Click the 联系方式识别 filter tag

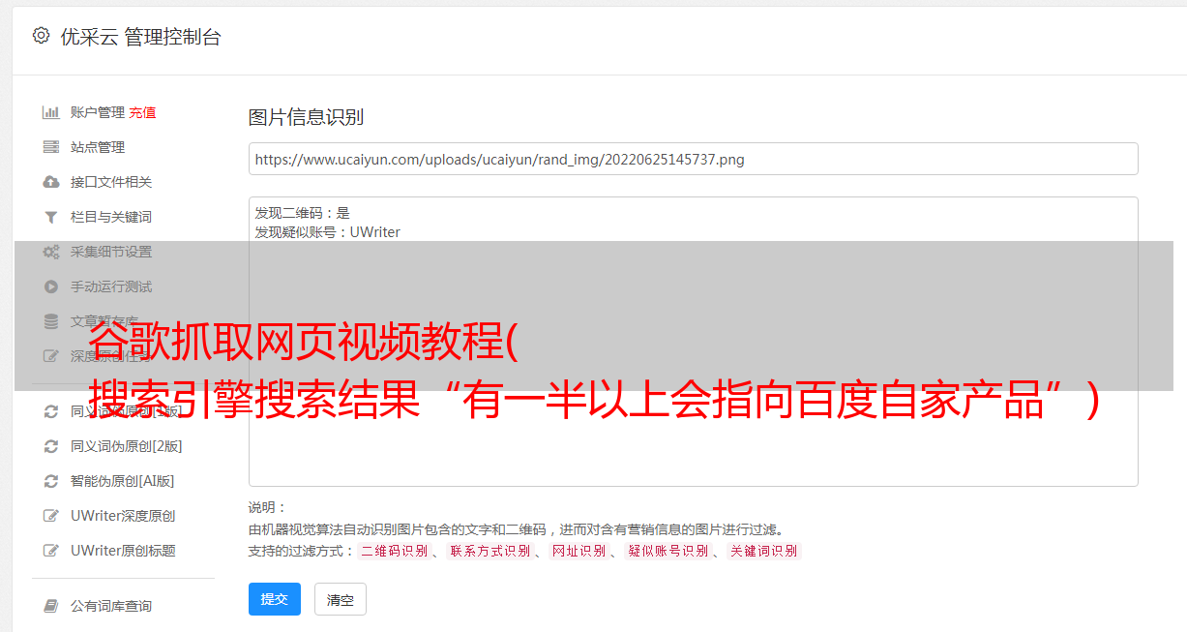[490, 551]
